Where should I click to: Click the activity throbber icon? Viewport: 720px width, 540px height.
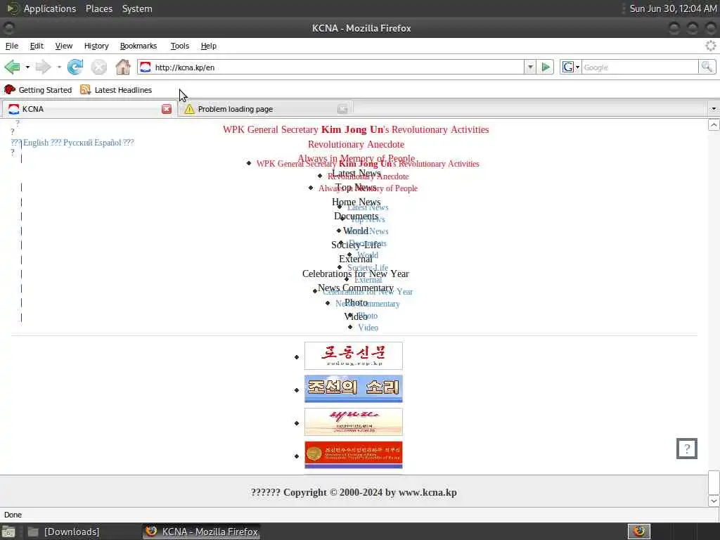(x=711, y=46)
